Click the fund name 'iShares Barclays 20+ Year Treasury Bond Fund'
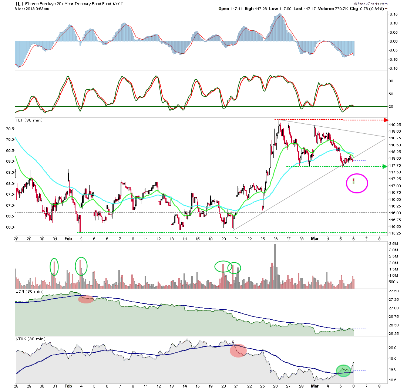Image resolution: width=407 pixels, height=389 pixels. coord(68,4)
